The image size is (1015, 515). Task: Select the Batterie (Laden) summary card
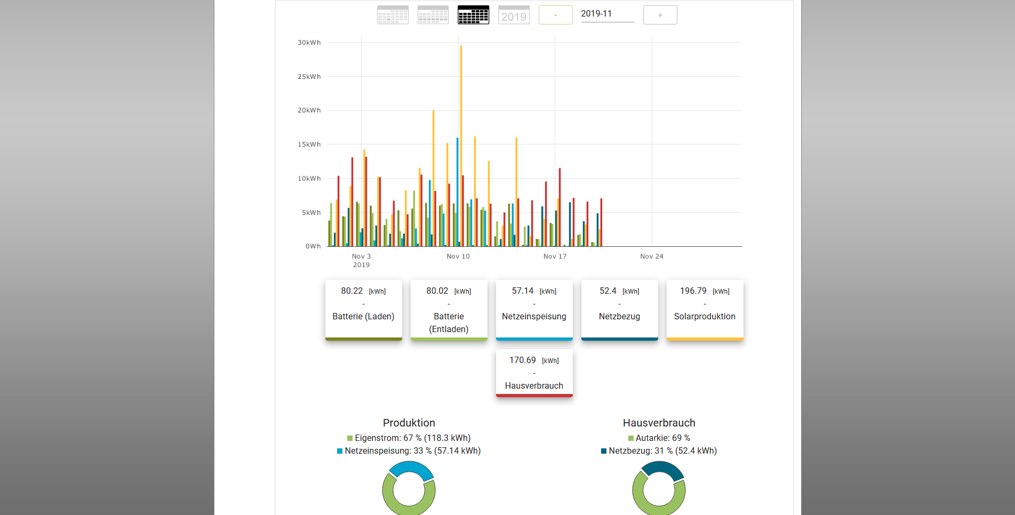click(x=363, y=309)
